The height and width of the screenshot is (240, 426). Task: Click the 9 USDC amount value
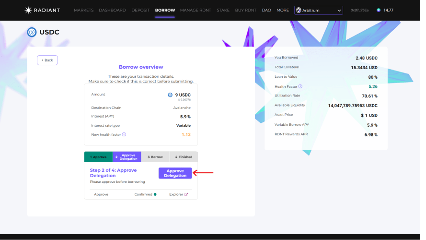click(183, 95)
